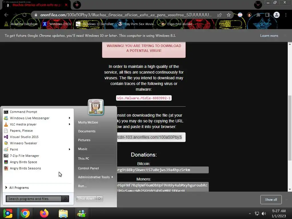Reload the current page
This screenshot has height=219, width=292.
tap(25, 15)
